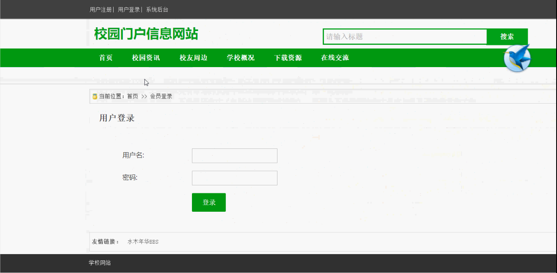Open the 下载资源 navigation item
Viewport: 557px width, 273px height.
pyautogui.click(x=288, y=58)
